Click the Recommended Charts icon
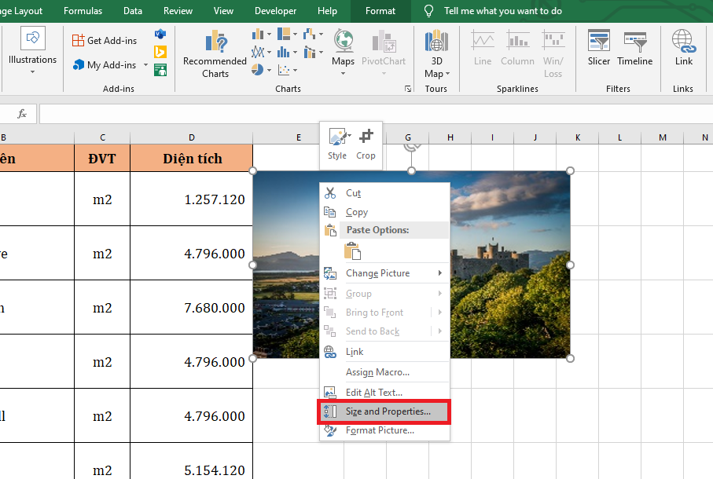Image resolution: width=713 pixels, height=479 pixels. (x=215, y=54)
